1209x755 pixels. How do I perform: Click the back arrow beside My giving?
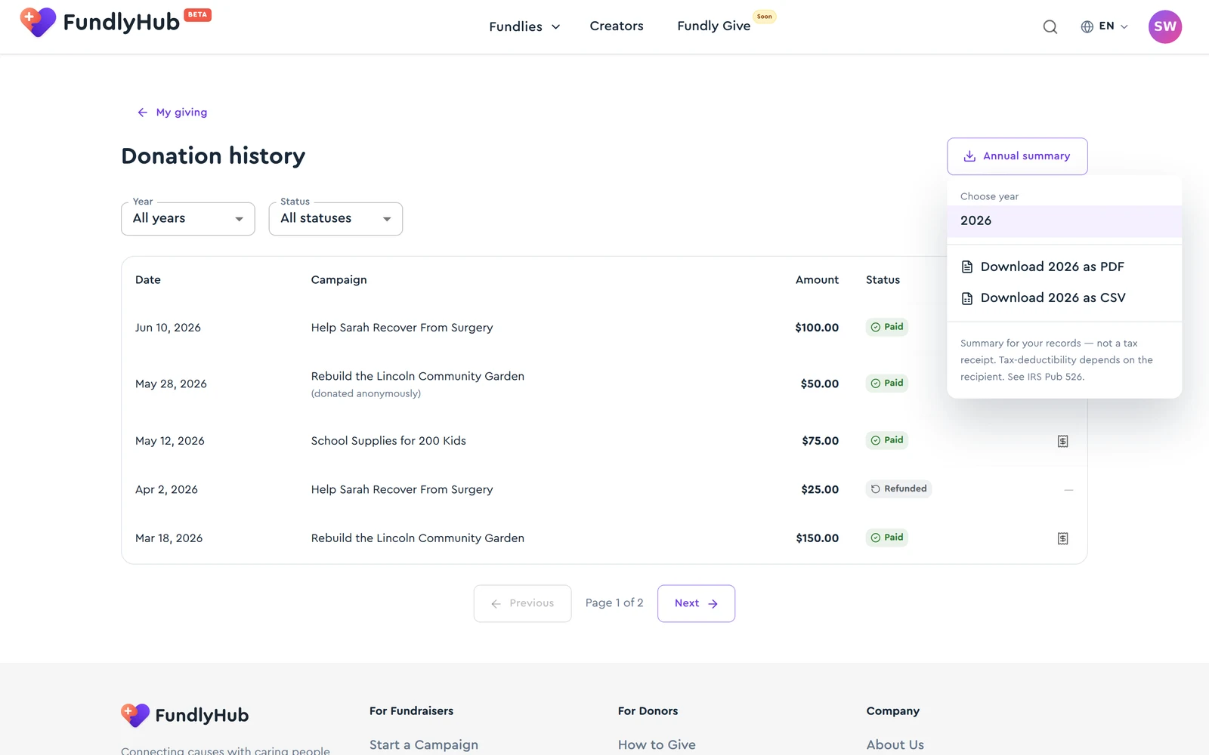click(142, 112)
